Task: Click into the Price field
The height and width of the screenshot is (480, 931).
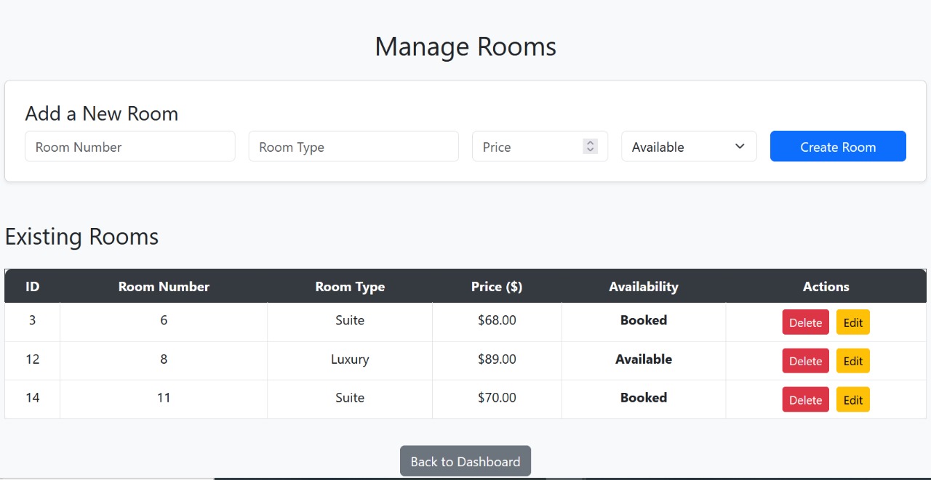Action: (x=540, y=147)
